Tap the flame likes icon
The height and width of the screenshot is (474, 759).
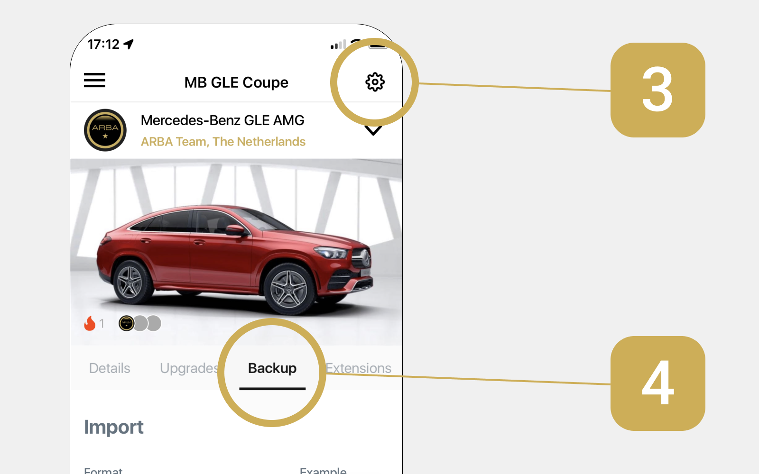[90, 323]
